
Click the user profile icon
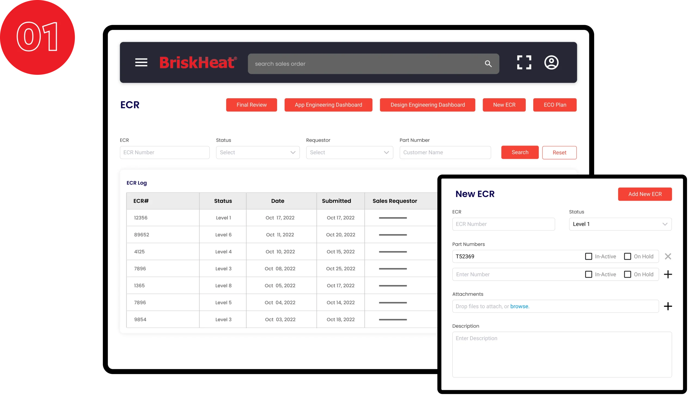(x=552, y=63)
